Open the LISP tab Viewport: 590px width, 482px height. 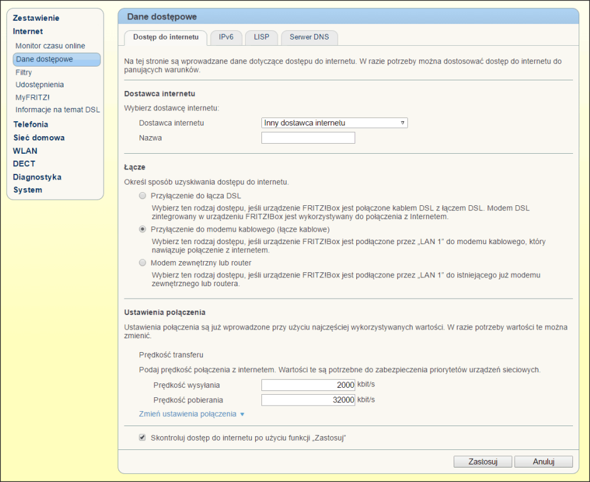pyautogui.click(x=261, y=38)
